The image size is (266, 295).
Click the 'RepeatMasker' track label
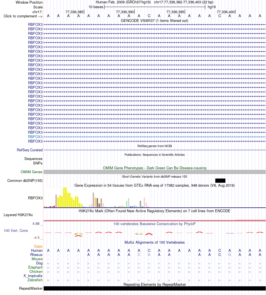(31, 289)
